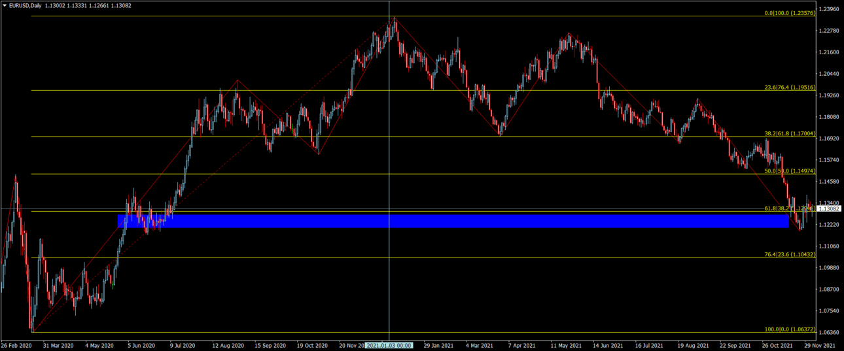Image resolution: width=844 pixels, height=351 pixels.
Task: Click the 31 Mar 2020 date label
Action: click(x=58, y=345)
